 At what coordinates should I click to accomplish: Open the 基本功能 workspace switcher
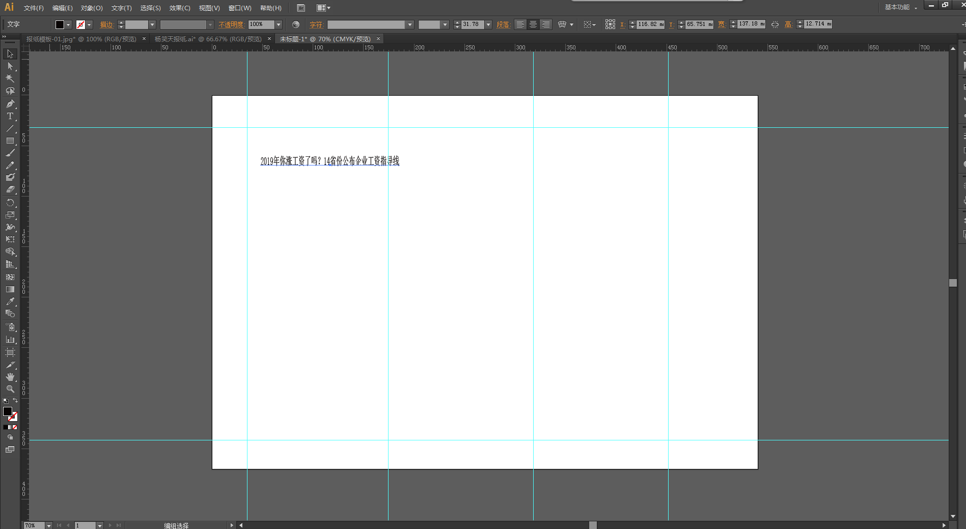click(901, 7)
